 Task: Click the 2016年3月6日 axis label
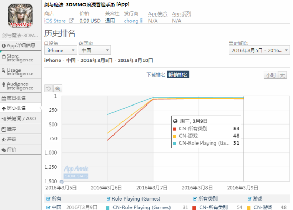[x=106, y=188]
